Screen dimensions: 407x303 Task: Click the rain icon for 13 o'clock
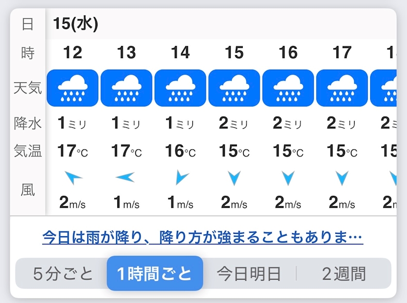[126, 88]
